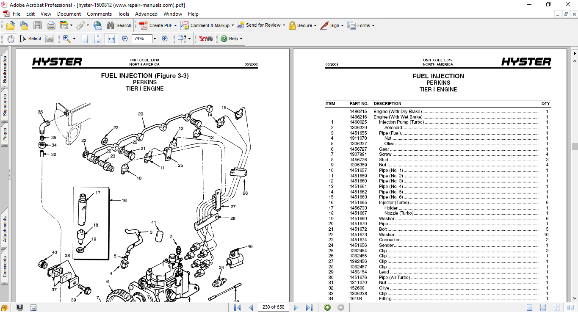Click the Zoom In plus button
The image size is (578, 312).
click(x=165, y=39)
